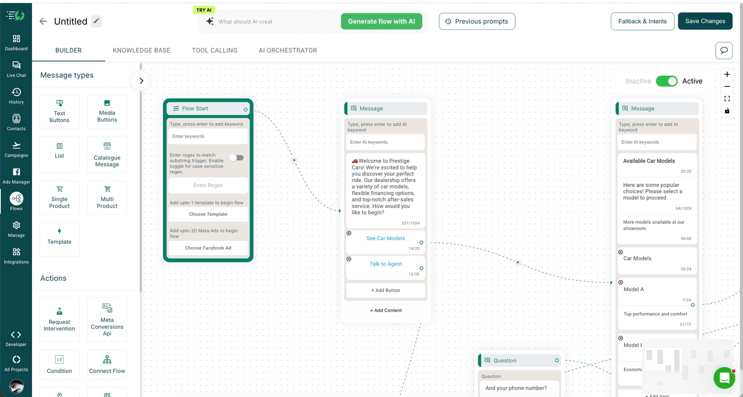Add Multi Product message type
This screenshot has height=397, width=743.
[x=107, y=197]
